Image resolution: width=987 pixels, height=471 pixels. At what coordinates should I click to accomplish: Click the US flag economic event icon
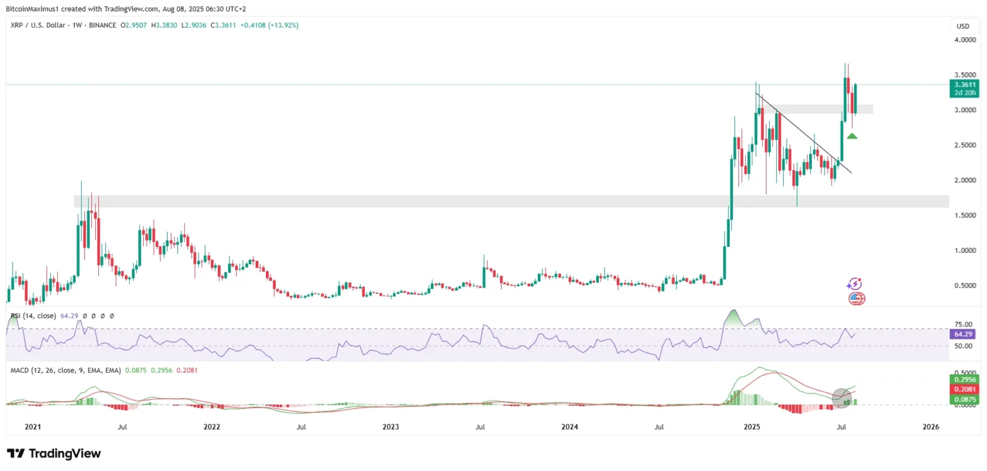click(857, 298)
